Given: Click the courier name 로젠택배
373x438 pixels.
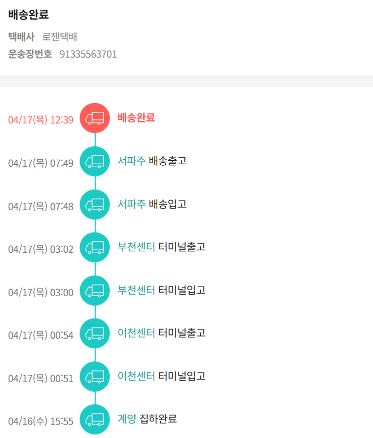Looking at the screenshot, I should pyautogui.click(x=60, y=37).
